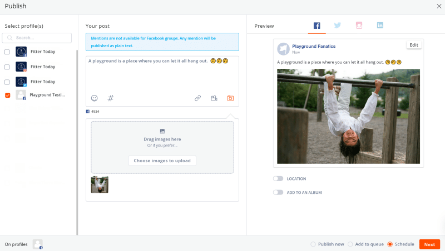The width and height of the screenshot is (445, 251).
Task: Switch preview to the Twitter tab
Action: pyautogui.click(x=338, y=26)
